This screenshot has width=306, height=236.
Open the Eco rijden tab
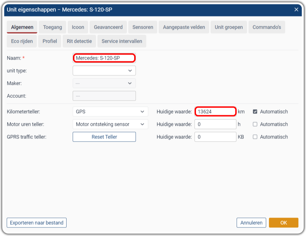coord(22,41)
